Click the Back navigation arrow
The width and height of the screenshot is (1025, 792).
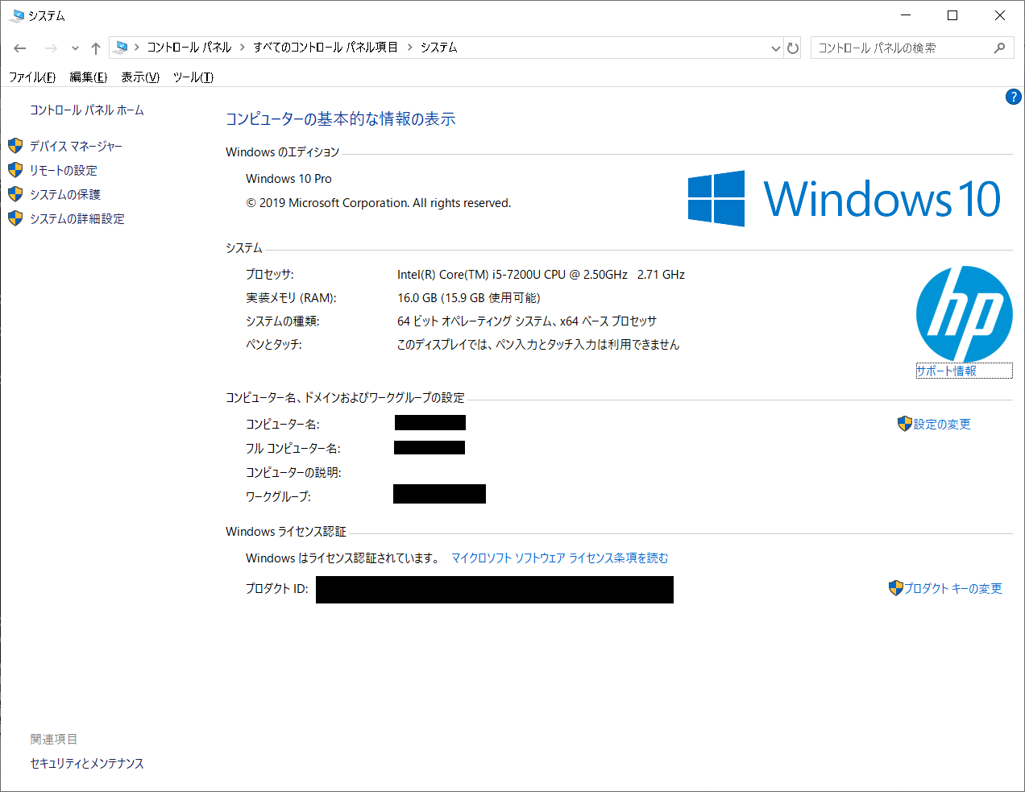(x=20, y=48)
